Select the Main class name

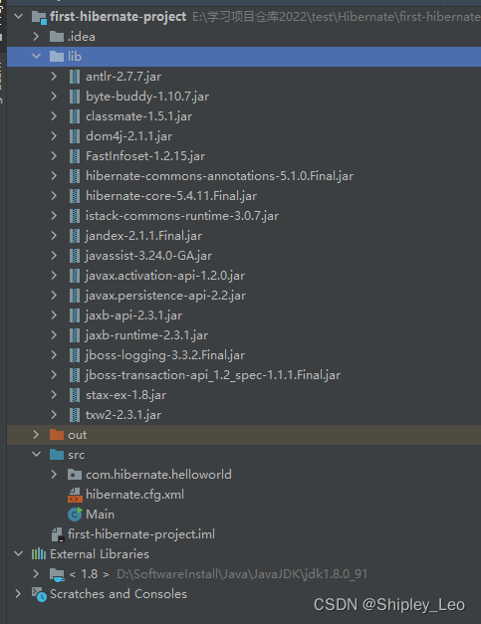[x=100, y=515]
